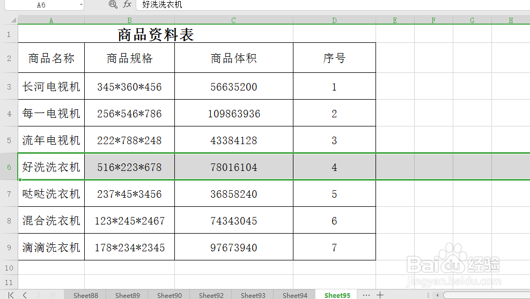Select row 4 header
The width and height of the screenshot is (530, 299).
[9, 114]
